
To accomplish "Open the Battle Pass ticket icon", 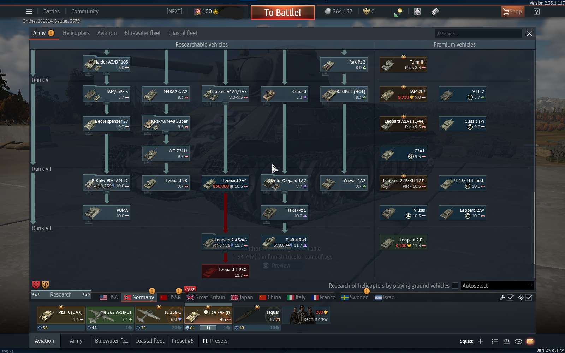I will coord(435,12).
